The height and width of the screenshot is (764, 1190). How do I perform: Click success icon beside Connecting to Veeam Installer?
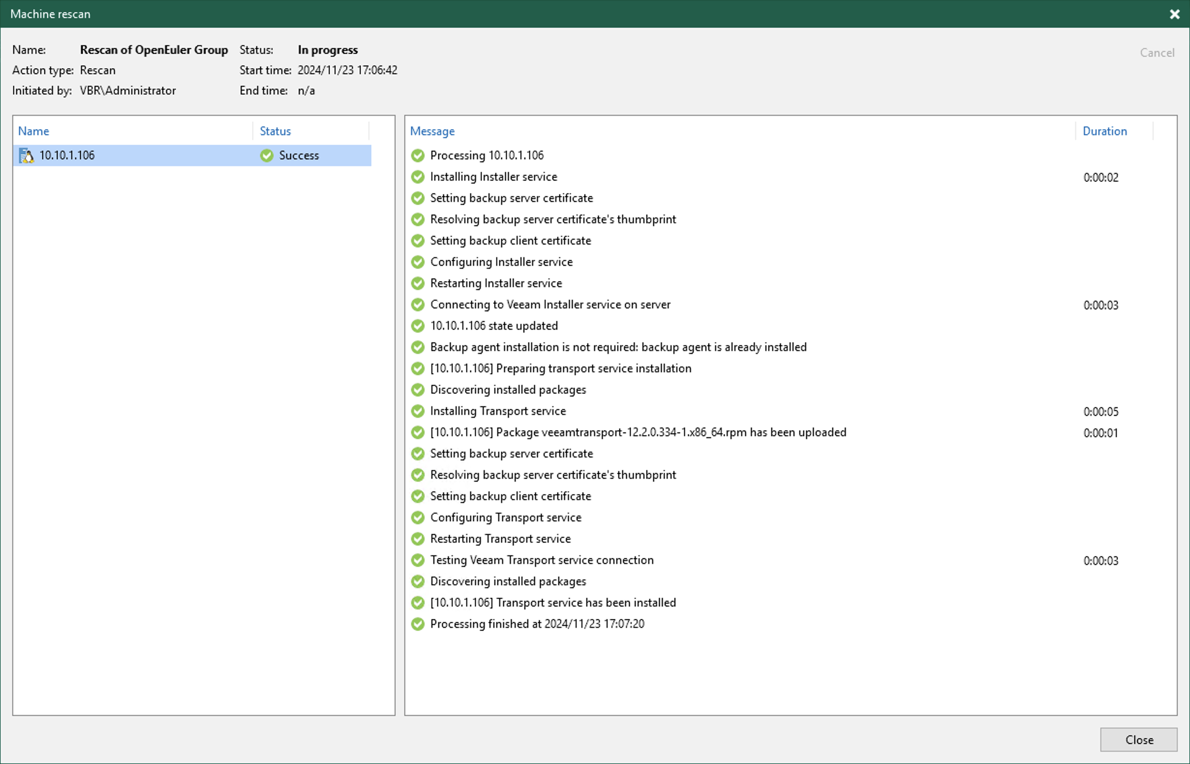[x=418, y=305]
